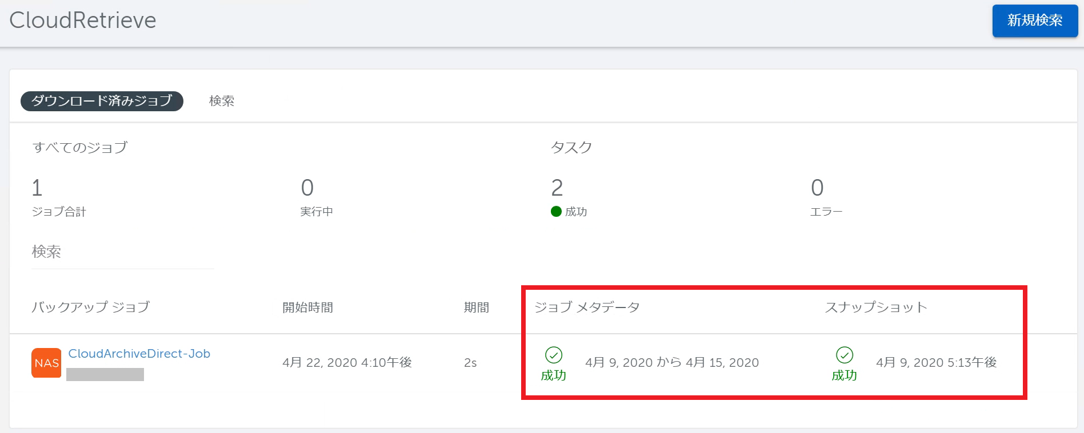Focus the 検索 filter input field
This screenshot has width=1084, height=433.
click(123, 252)
